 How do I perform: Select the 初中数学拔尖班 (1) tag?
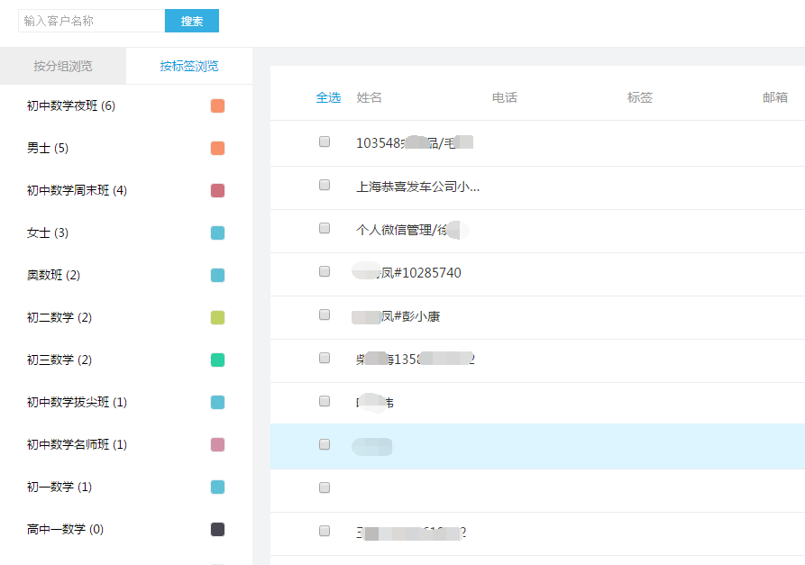click(77, 403)
